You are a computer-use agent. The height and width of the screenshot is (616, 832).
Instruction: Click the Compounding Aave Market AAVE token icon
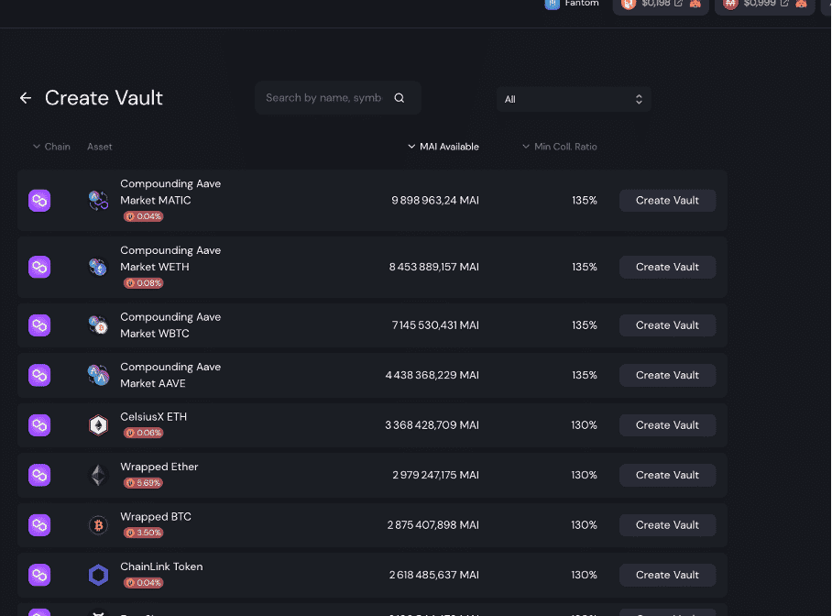point(98,376)
